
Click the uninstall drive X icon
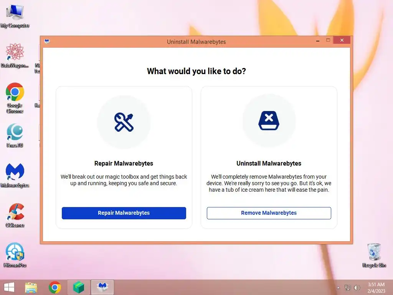(269, 121)
